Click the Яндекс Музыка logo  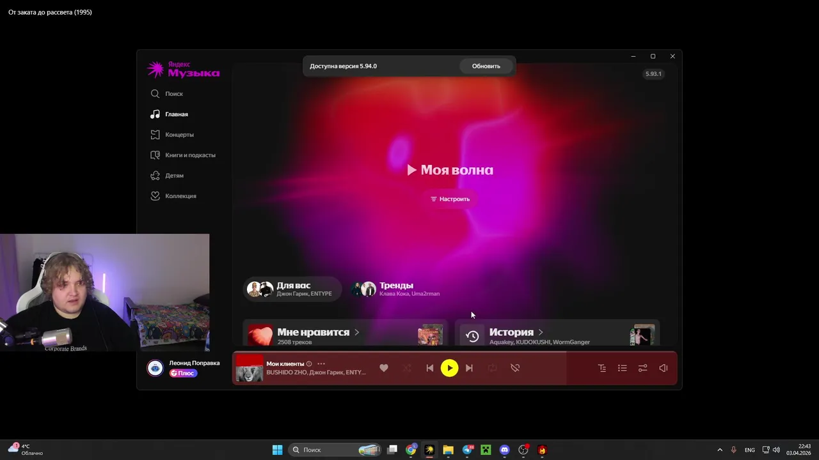click(x=183, y=69)
